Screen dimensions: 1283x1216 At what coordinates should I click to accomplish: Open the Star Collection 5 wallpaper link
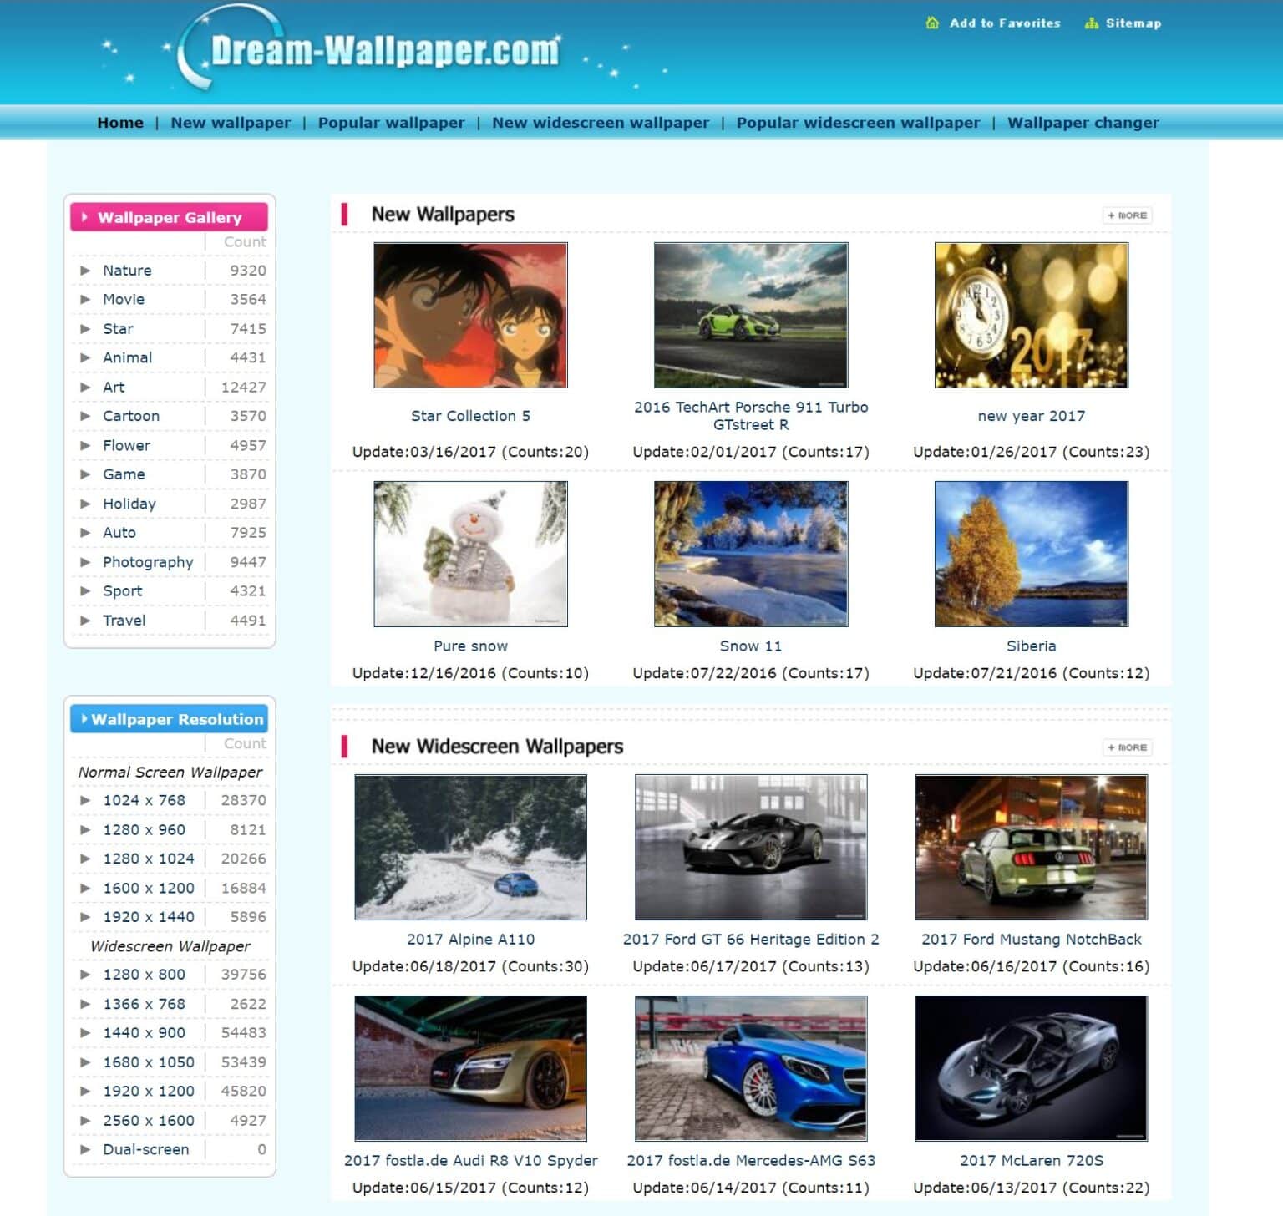pyautogui.click(x=471, y=415)
